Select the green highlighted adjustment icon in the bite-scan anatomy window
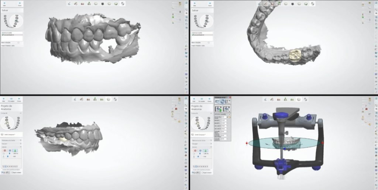This screenshot has width=378, height=190. pyautogui.click(x=15, y=151)
